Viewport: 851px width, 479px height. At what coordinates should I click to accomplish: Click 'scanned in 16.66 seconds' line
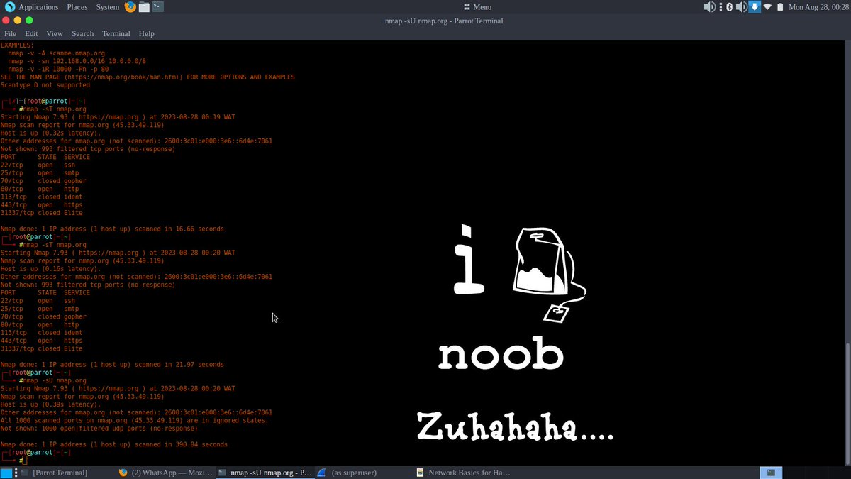112,229
